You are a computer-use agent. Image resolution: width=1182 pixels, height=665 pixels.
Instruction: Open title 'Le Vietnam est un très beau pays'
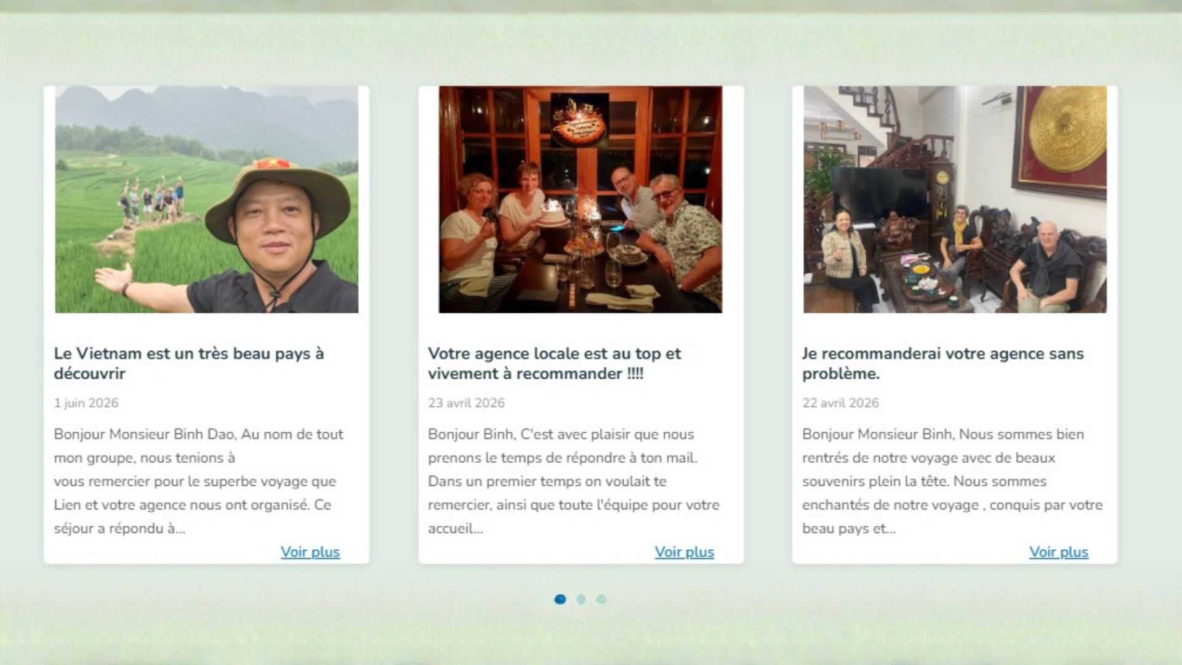(x=189, y=363)
